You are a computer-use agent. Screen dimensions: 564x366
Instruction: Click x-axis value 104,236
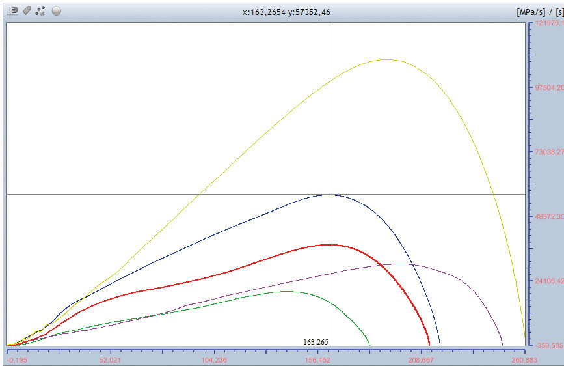[213, 360]
